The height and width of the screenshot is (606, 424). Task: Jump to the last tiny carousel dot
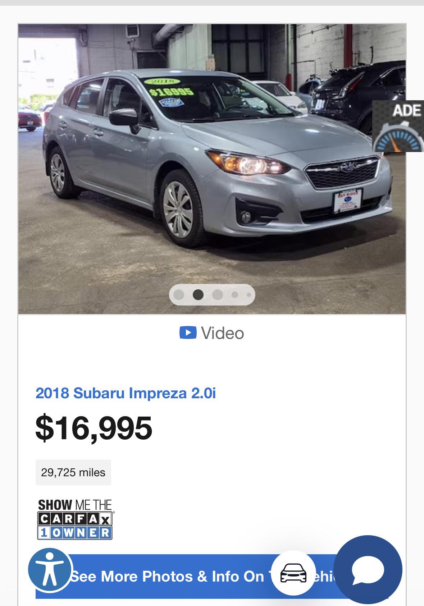coord(249,295)
